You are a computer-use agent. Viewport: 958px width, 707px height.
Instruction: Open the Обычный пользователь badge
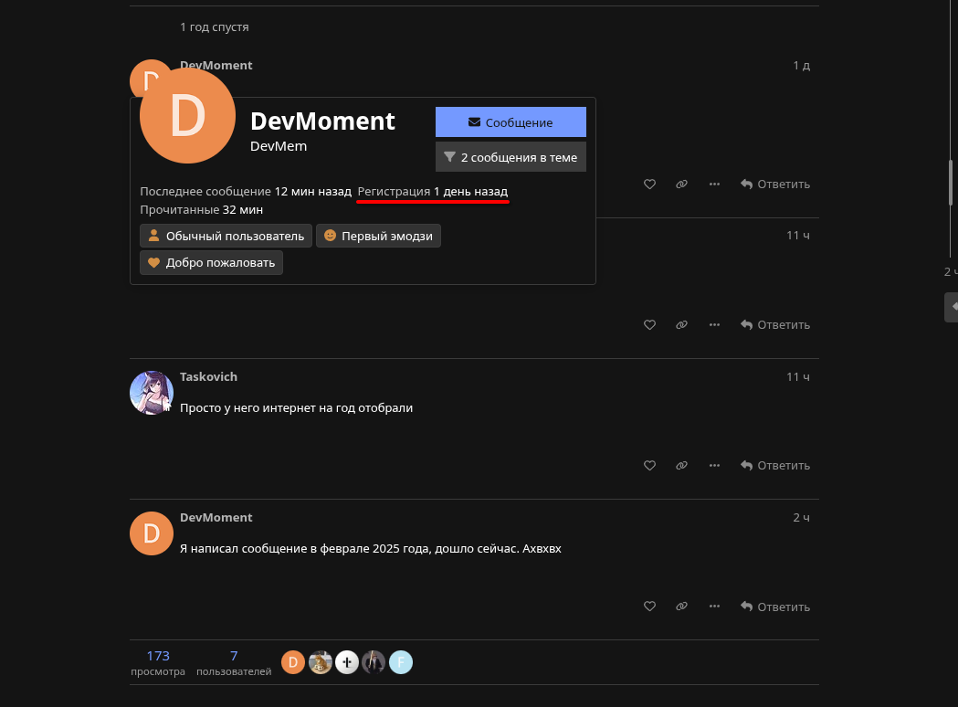(226, 236)
